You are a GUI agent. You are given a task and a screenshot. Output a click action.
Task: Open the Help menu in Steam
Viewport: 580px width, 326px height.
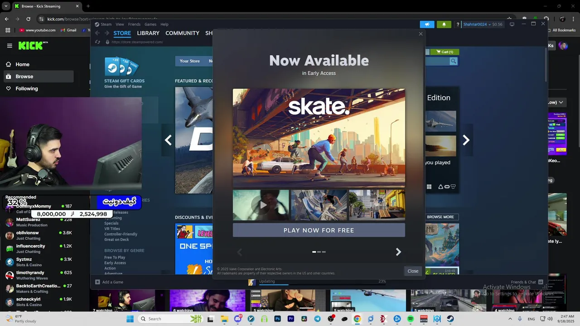164,24
